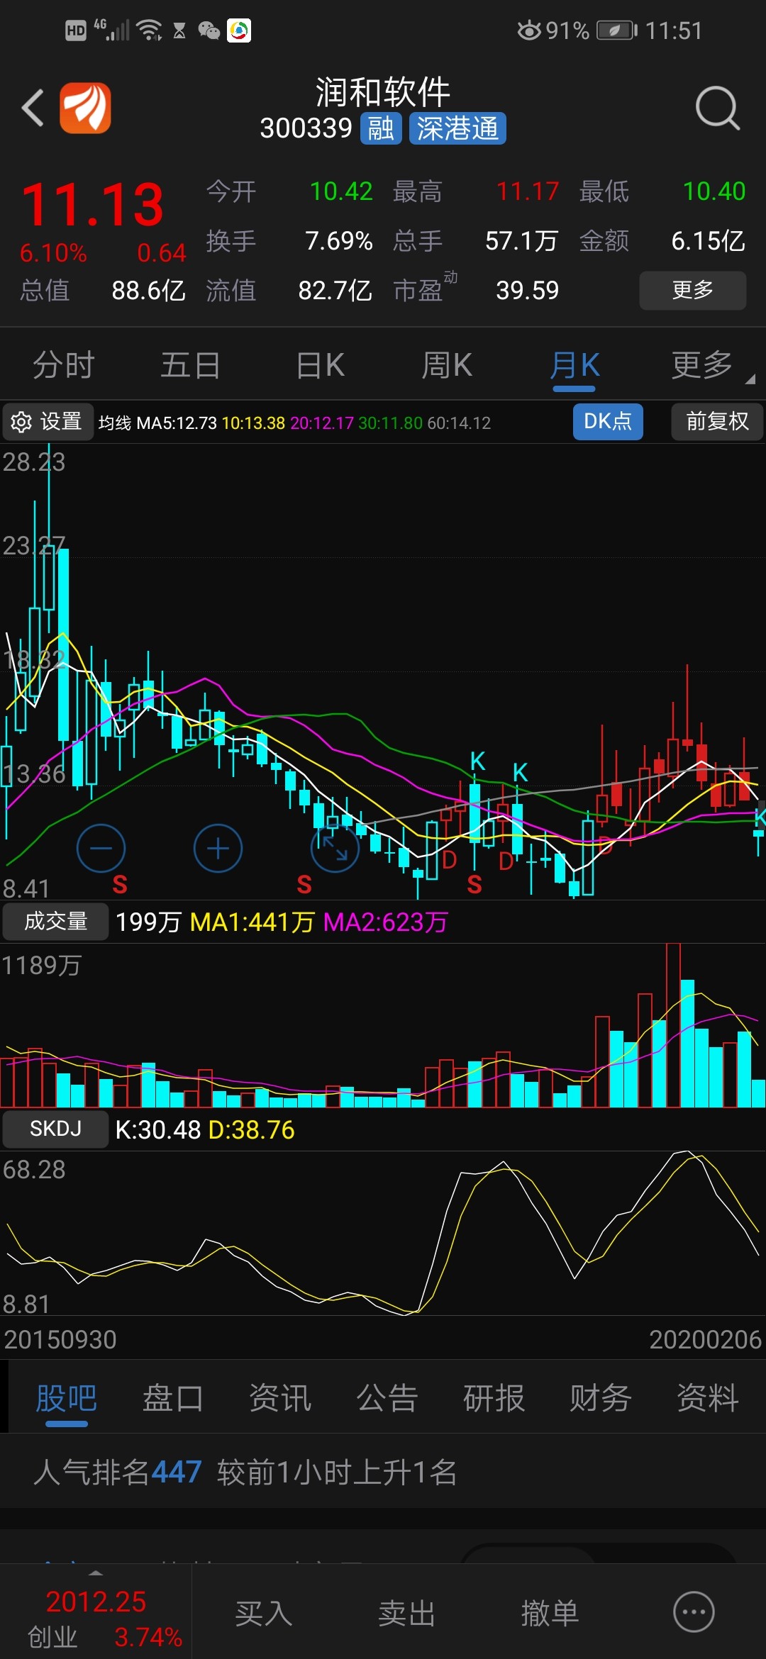Tap the battery status indicator

(617, 30)
